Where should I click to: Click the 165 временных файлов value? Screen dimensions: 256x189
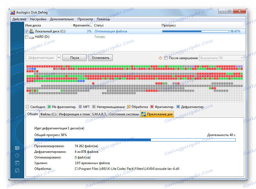click(x=92, y=163)
